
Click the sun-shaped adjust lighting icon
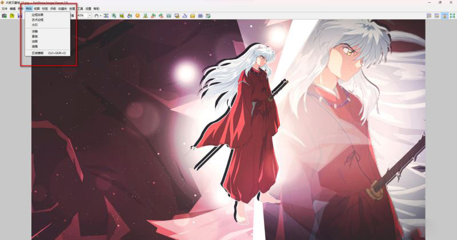[x=138, y=16]
